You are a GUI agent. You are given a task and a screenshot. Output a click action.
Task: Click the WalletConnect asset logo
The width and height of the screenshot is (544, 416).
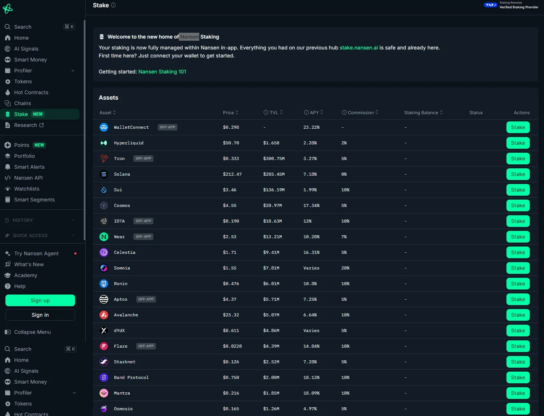(104, 127)
